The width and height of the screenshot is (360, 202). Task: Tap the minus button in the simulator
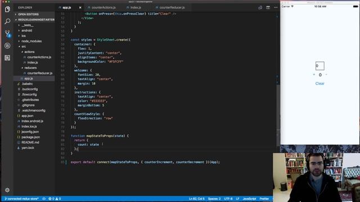point(326,75)
